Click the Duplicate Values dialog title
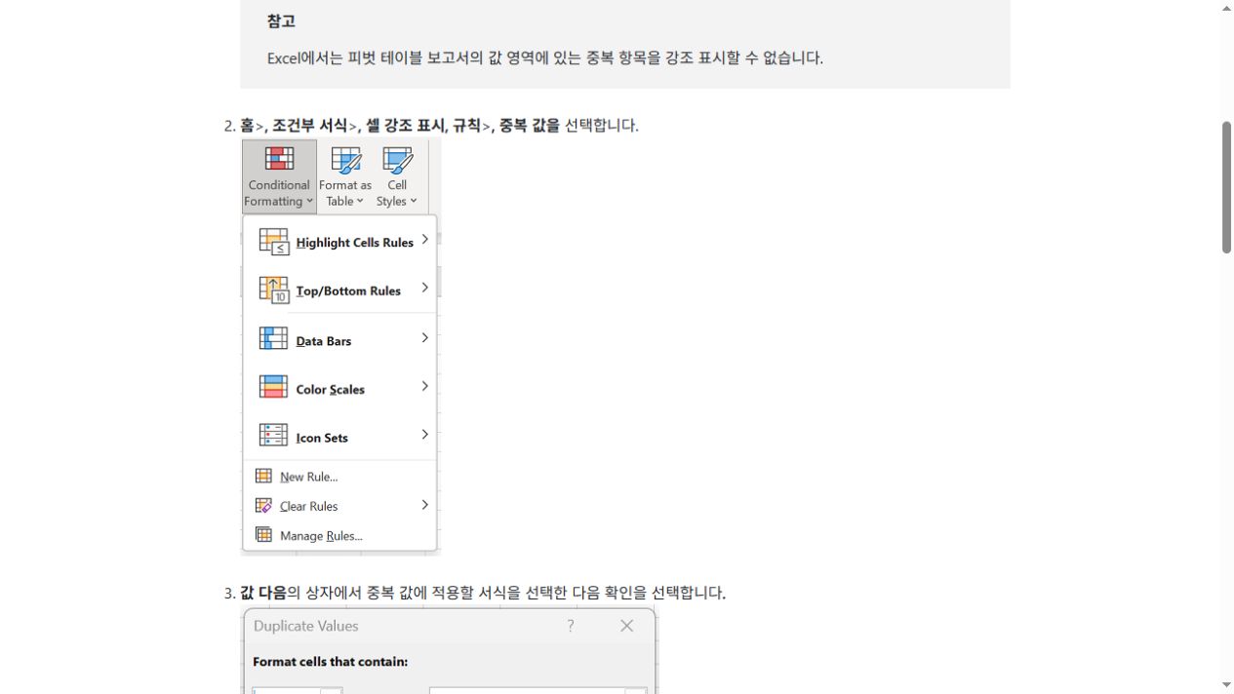Viewport: 1234px width, 694px height. (x=305, y=626)
